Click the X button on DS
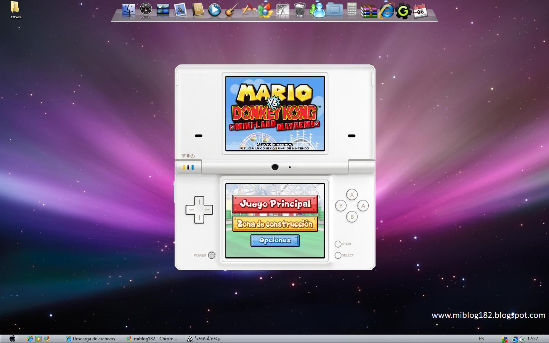Viewport: 549px width, 343px height. 352,195
